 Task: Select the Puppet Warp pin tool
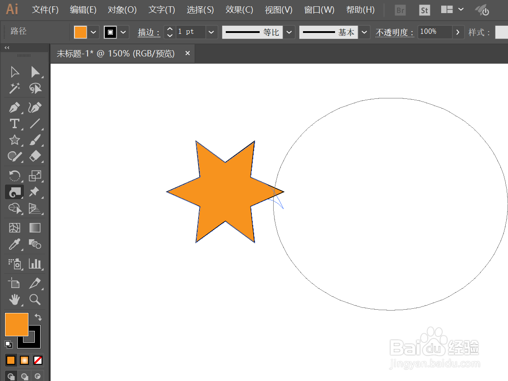35,192
